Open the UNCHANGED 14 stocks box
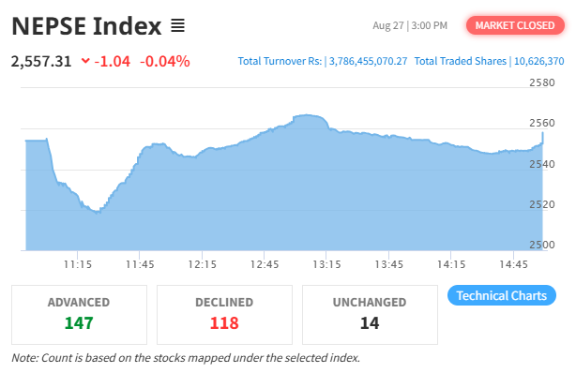This screenshot has width=576, height=373. pyautogui.click(x=370, y=315)
